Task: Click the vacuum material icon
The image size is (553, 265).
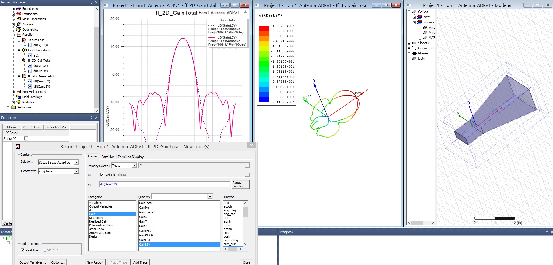Action: 420,22
